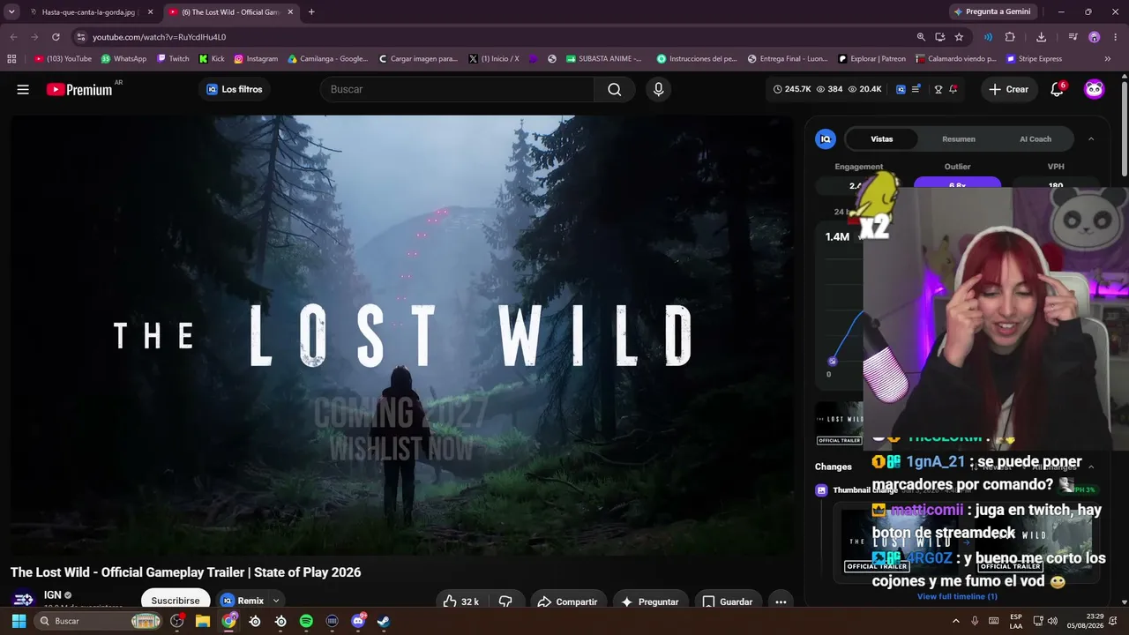Open the Twitch bookmark

click(x=173, y=59)
